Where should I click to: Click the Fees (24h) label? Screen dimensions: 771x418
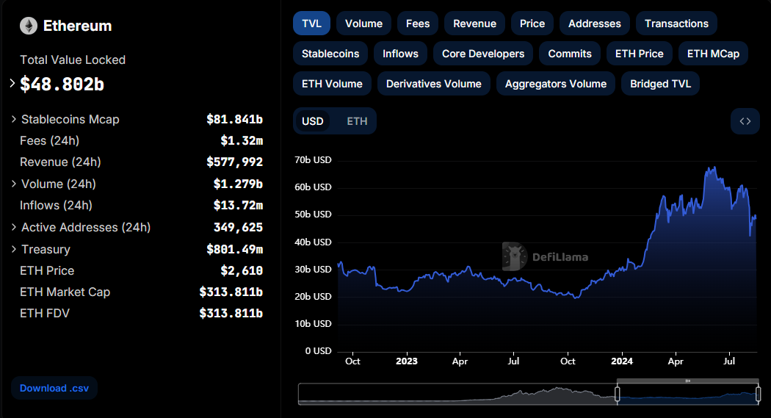tap(50, 140)
